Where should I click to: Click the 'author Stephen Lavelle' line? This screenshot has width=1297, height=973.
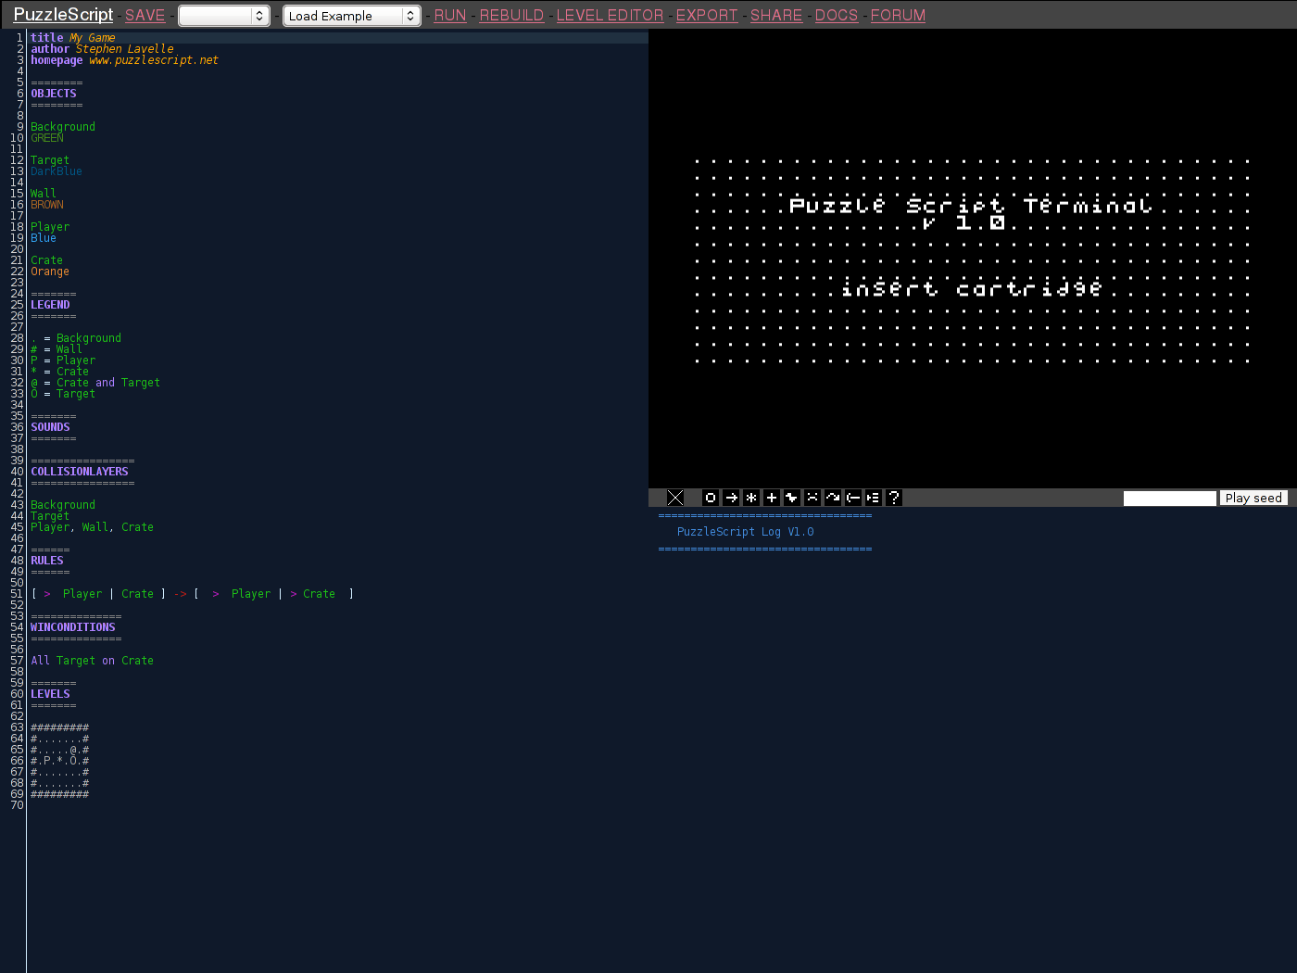[102, 49]
